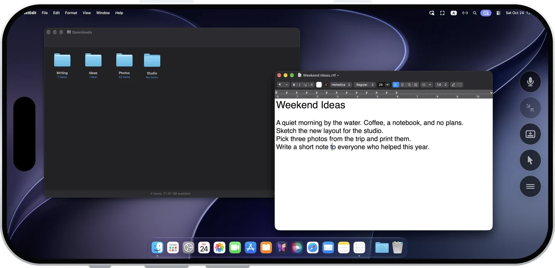Viewport: 555px width, 268px height.
Task: Click the collapse arrows overlay button
Action: [x=530, y=108]
